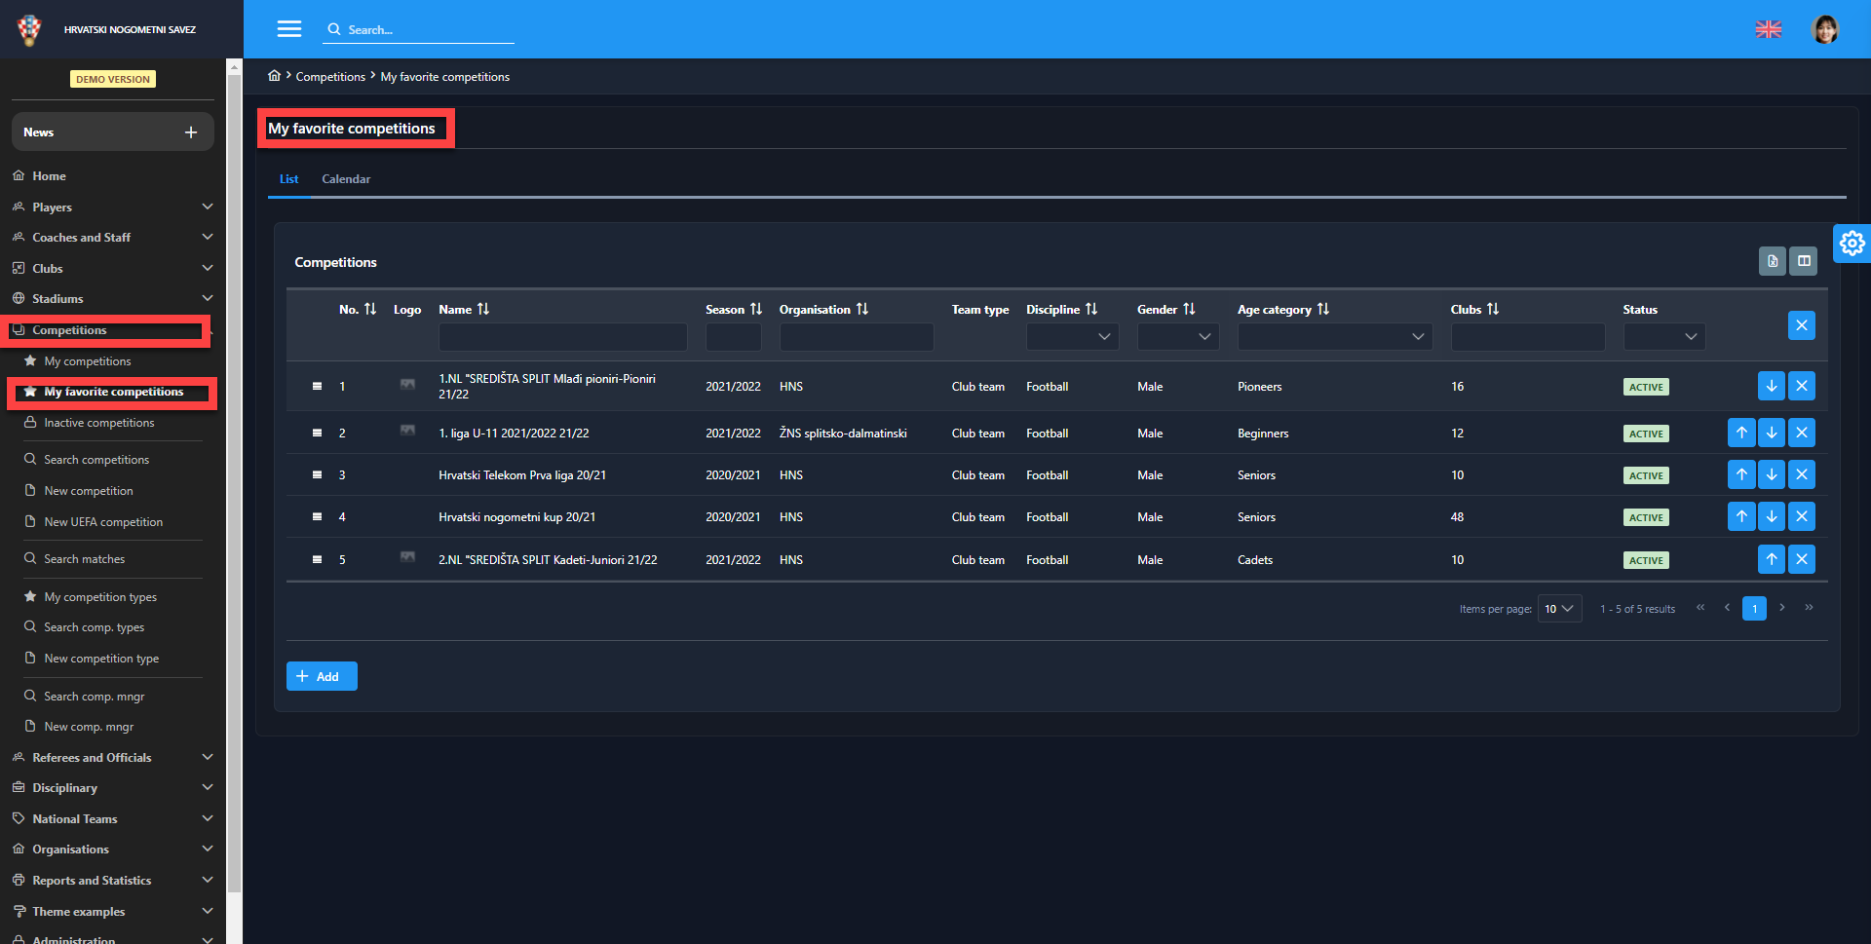This screenshot has height=944, width=1871.
Task: Click the export file icon above table
Action: click(x=1772, y=261)
